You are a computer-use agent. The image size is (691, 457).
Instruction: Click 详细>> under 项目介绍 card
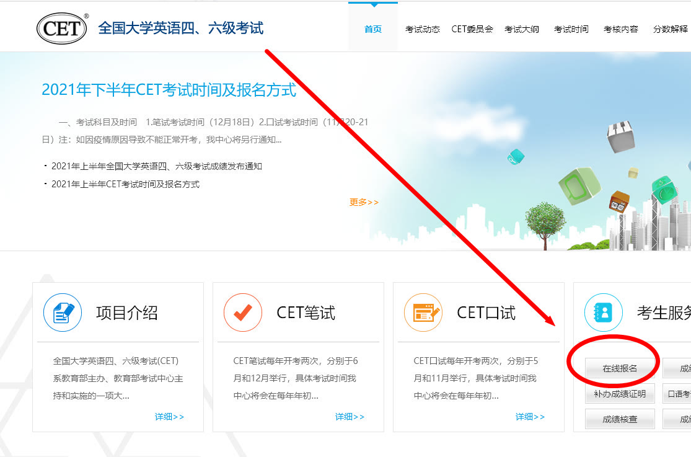pyautogui.click(x=169, y=417)
